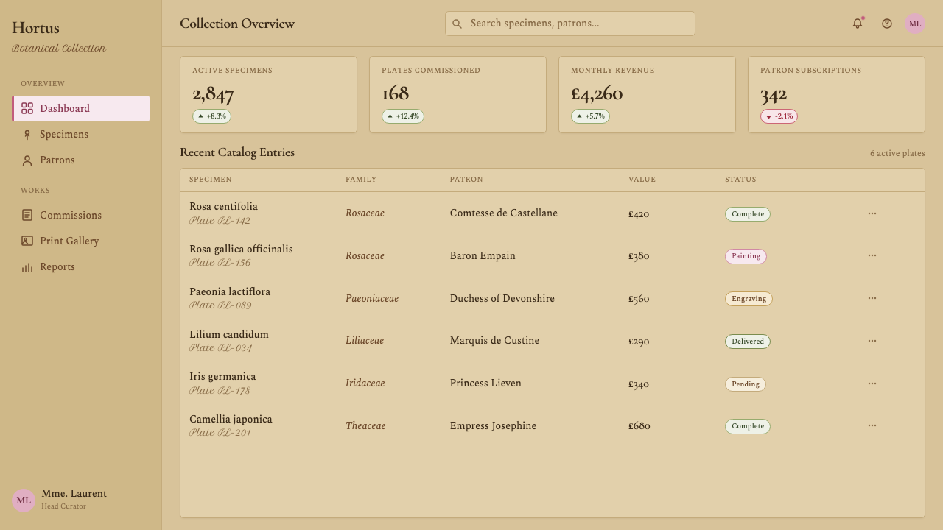
Task: Open the Plates Commissioned card
Action: [x=458, y=95]
